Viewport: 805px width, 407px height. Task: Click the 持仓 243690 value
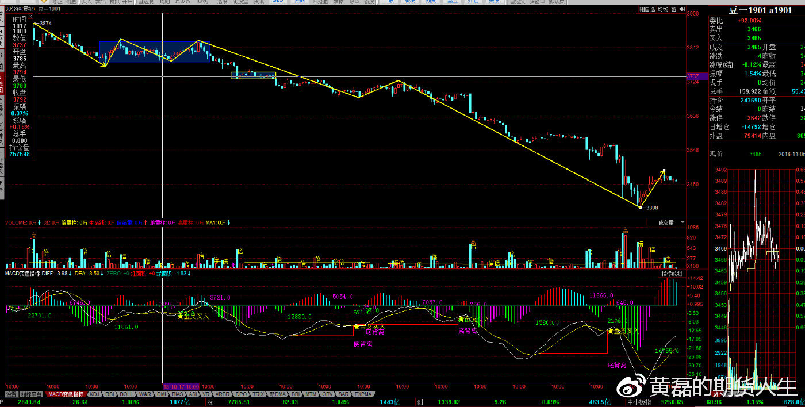pyautogui.click(x=750, y=101)
